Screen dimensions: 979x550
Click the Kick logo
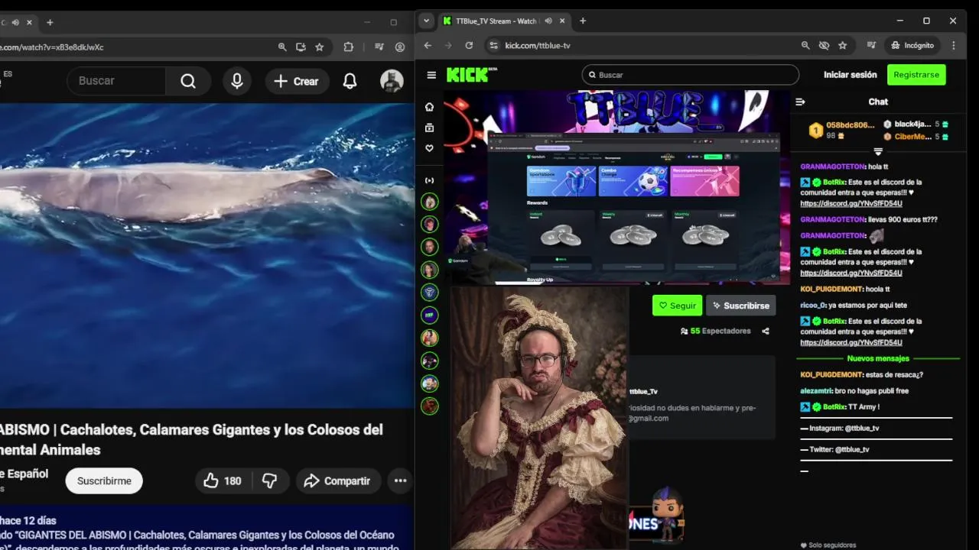point(471,75)
